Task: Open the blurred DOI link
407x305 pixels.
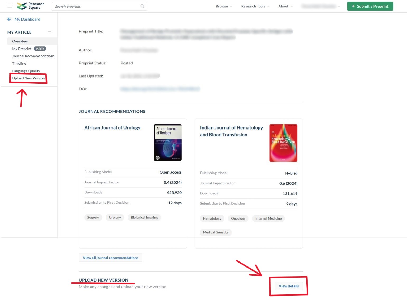Action: click(x=160, y=89)
